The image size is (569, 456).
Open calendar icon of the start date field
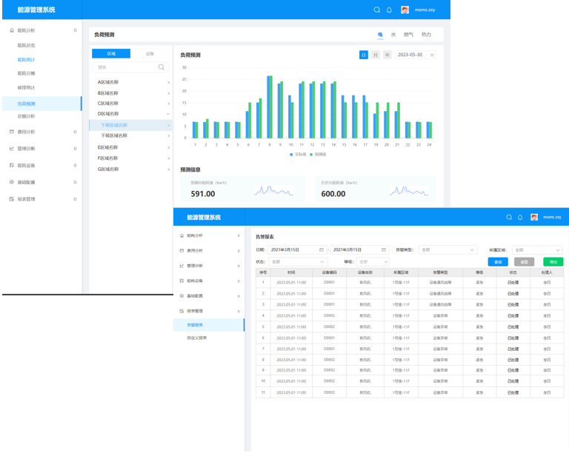[x=321, y=249]
